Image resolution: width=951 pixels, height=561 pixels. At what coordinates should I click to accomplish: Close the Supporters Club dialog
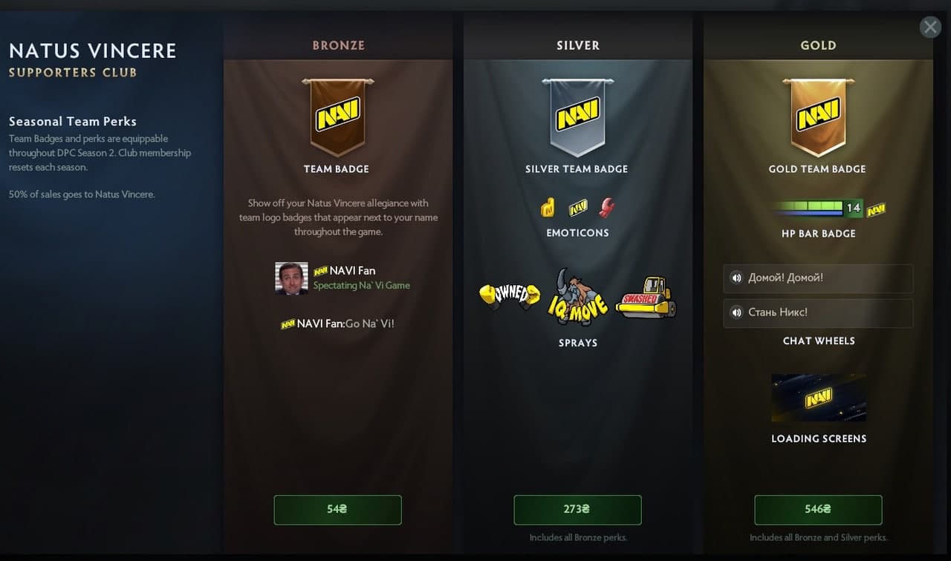(x=930, y=27)
